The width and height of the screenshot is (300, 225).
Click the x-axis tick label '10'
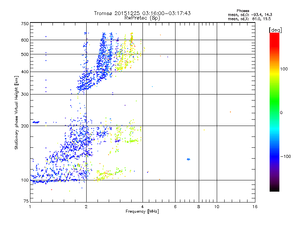click(217, 207)
